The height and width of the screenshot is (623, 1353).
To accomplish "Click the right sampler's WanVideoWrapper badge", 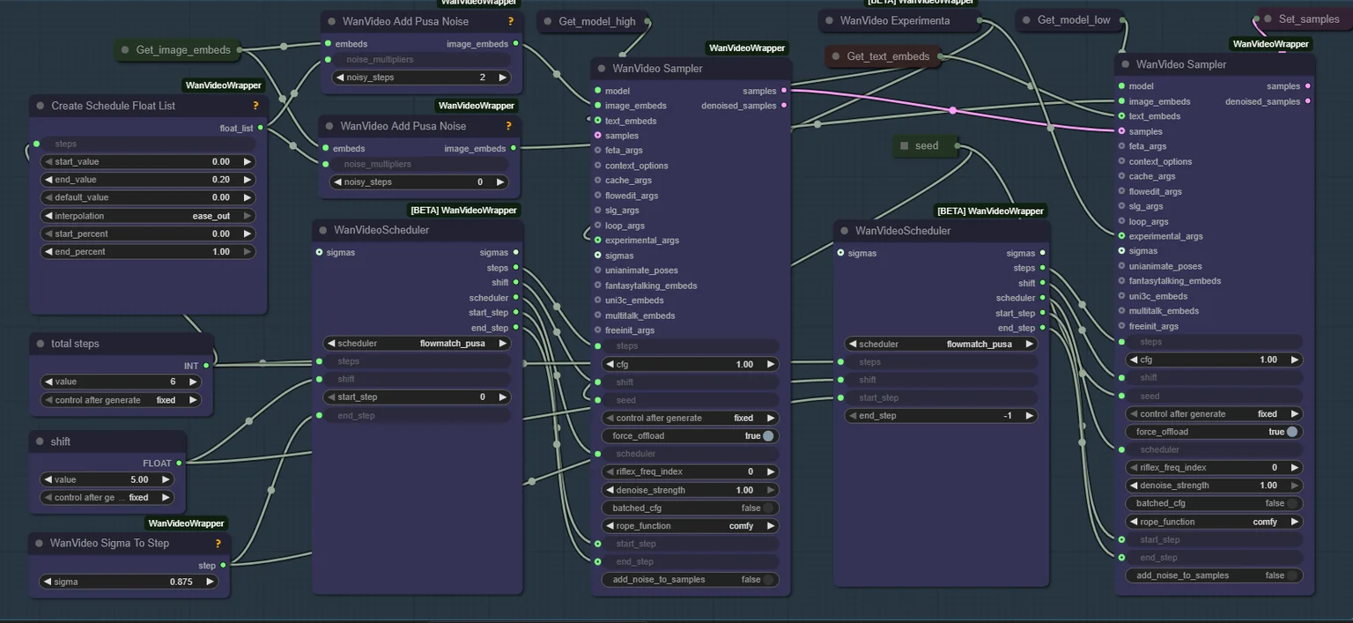I will tap(1269, 44).
